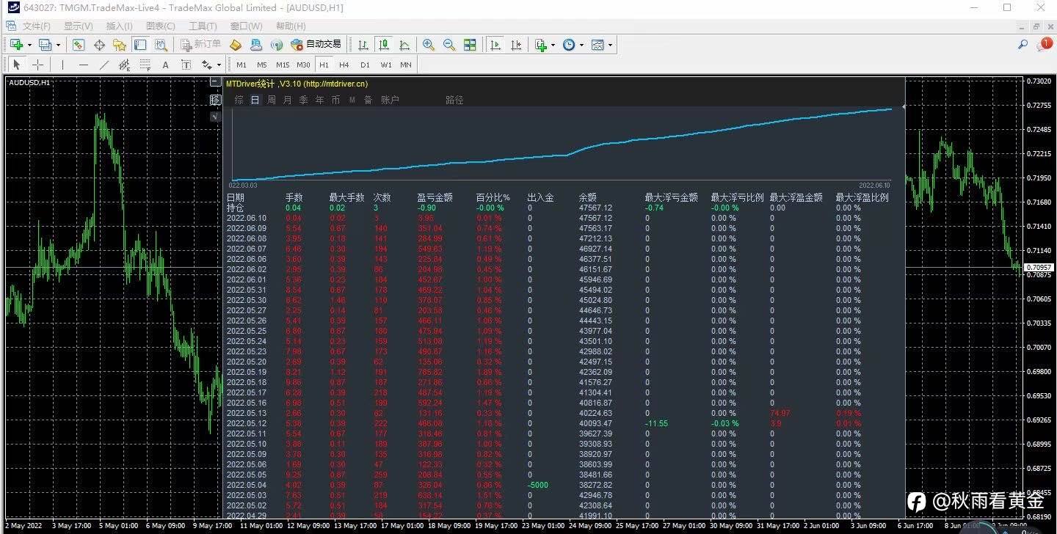Image resolution: width=1057 pixels, height=534 pixels.
Task: Click the 移 move button beside panel
Action: tap(215, 100)
